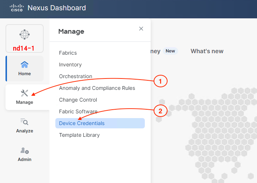The height and width of the screenshot is (183, 257).
Task: Open the Admin user-gear icon
Action: point(25,151)
